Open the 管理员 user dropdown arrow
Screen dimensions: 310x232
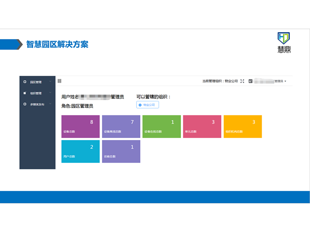286,82
